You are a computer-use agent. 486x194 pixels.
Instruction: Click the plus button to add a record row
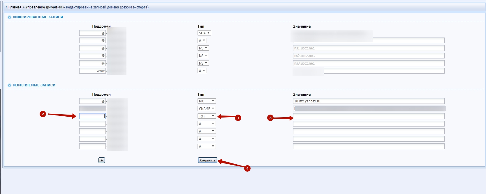click(x=101, y=160)
